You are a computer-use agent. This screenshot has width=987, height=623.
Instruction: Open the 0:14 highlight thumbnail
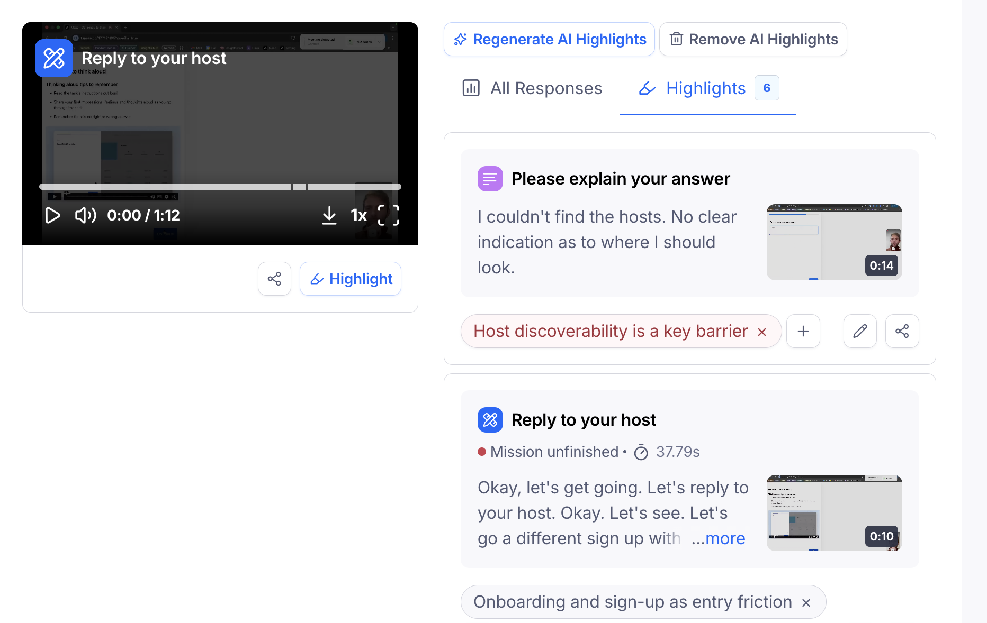834,242
